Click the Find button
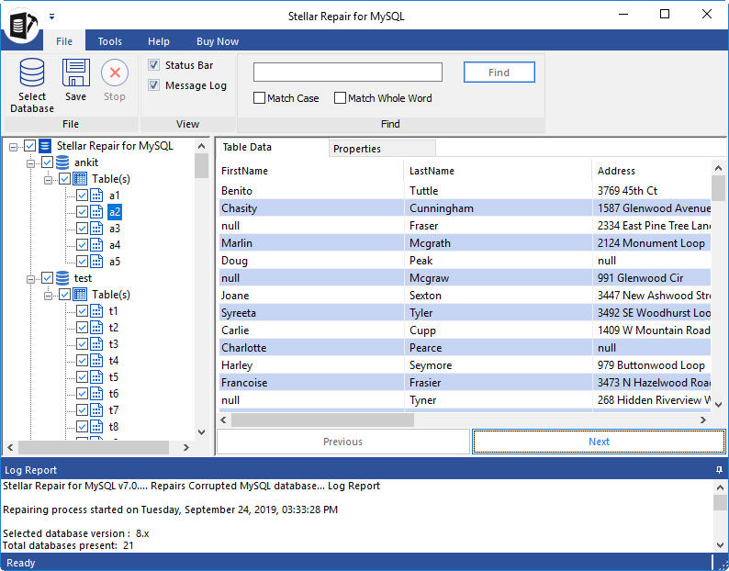Screen dimensions: 729x571 pyautogui.click(x=499, y=73)
